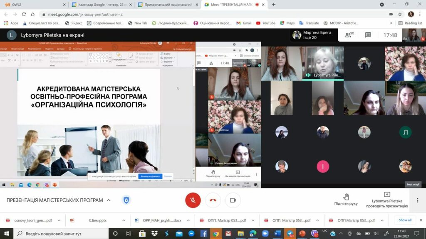Open the three-dot more options menu
Viewport: 426px width, 239px height.
[x=417, y=200]
